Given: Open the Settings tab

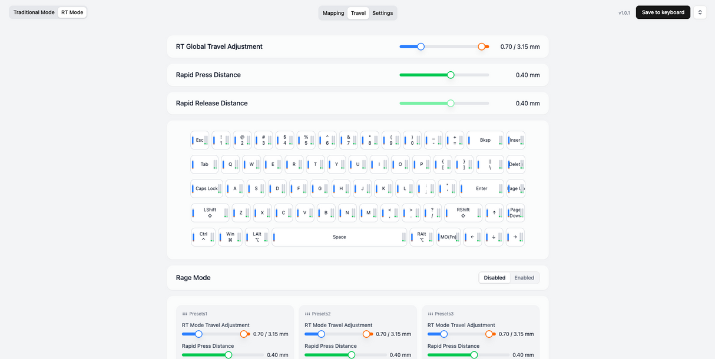Looking at the screenshot, I should (x=383, y=13).
